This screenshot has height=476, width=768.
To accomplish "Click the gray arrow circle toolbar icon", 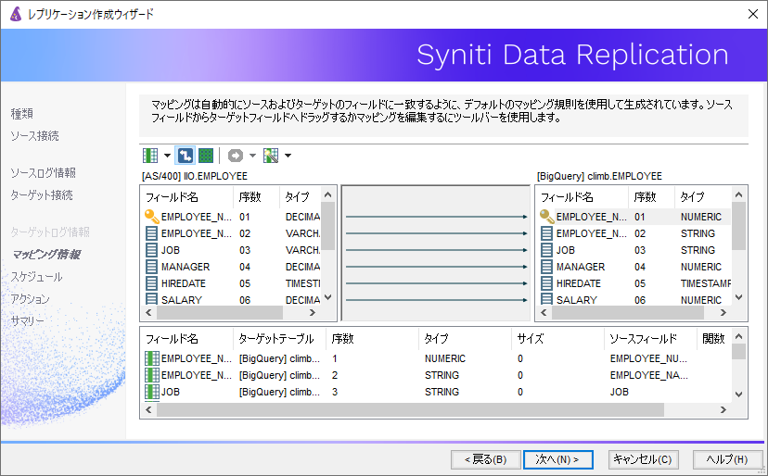I will [x=236, y=156].
